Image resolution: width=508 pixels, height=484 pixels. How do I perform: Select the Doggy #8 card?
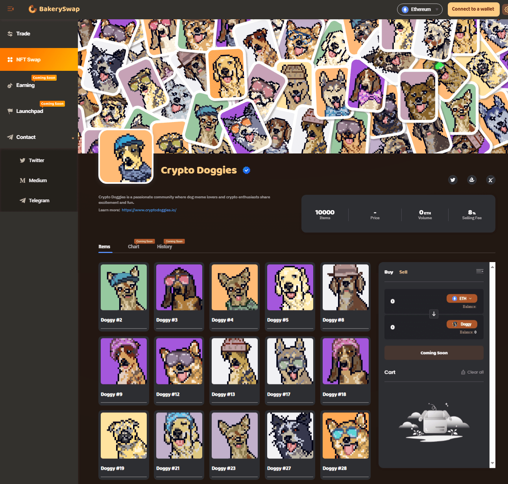[345, 297]
